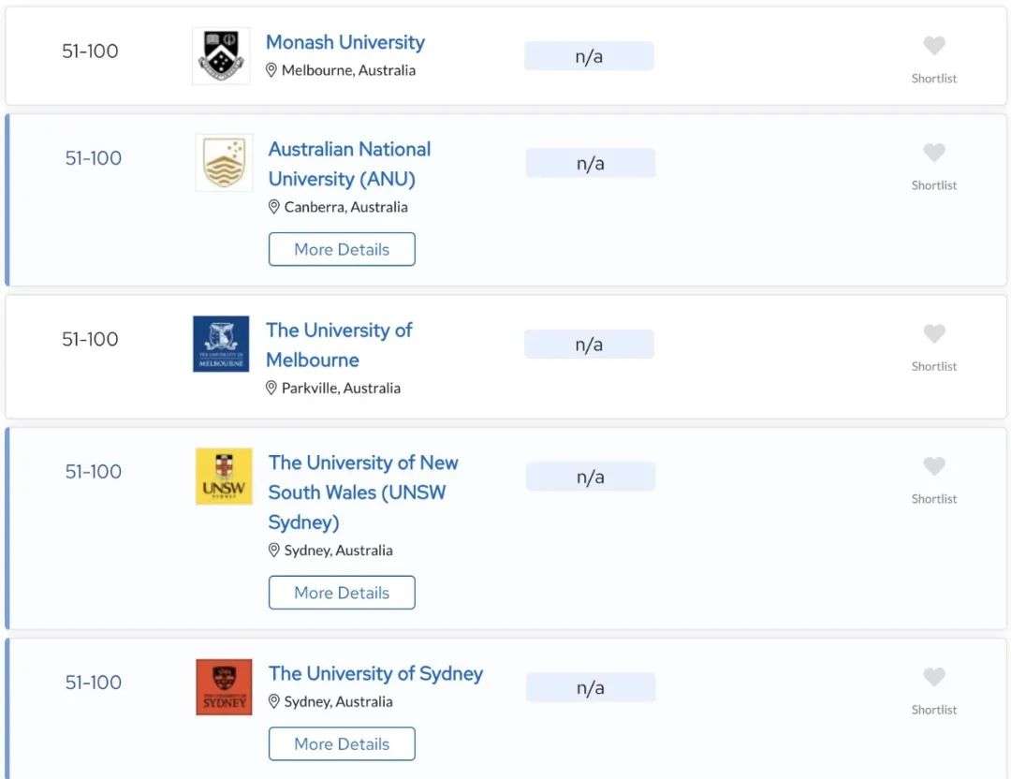
Task: Open The University of Melbourne link
Action: coord(339,345)
